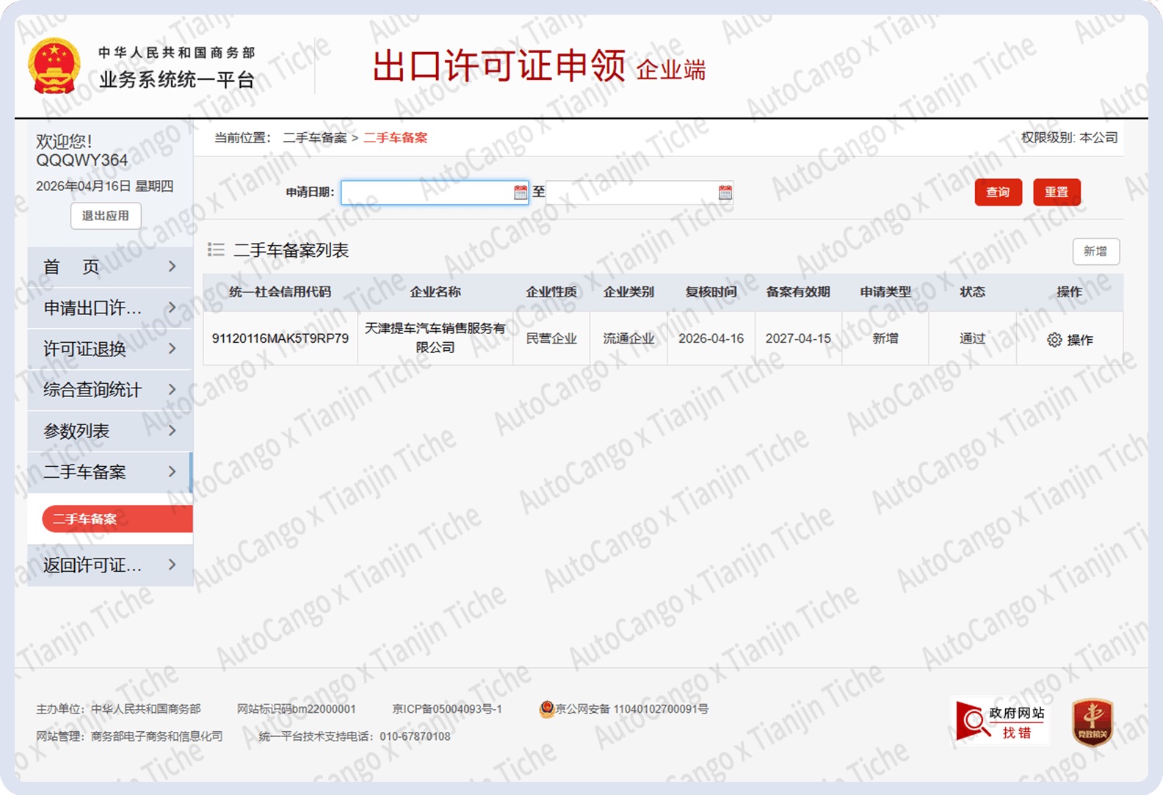Click the 企业名称 column header

[435, 292]
